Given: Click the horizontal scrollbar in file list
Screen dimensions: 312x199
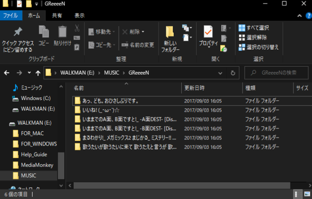Looking at the screenshot, I should [x=182, y=186].
